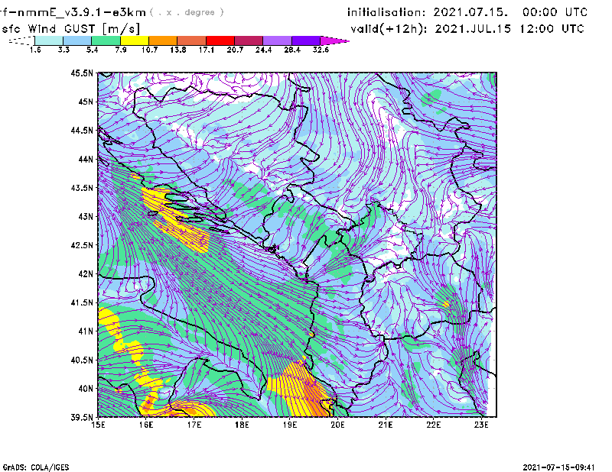Image resolution: width=612 pixels, height=472 pixels.
Task: Click the '39.5N' latitude label
Action: tap(82, 418)
